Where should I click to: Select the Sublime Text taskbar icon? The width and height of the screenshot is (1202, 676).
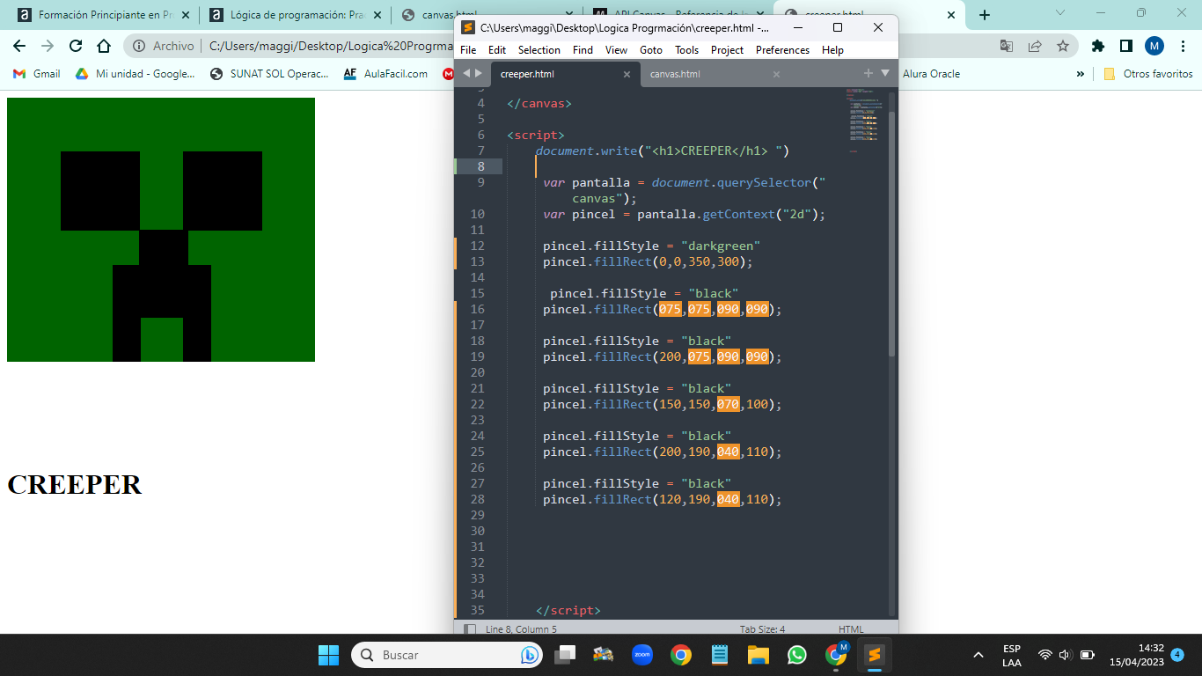click(874, 655)
